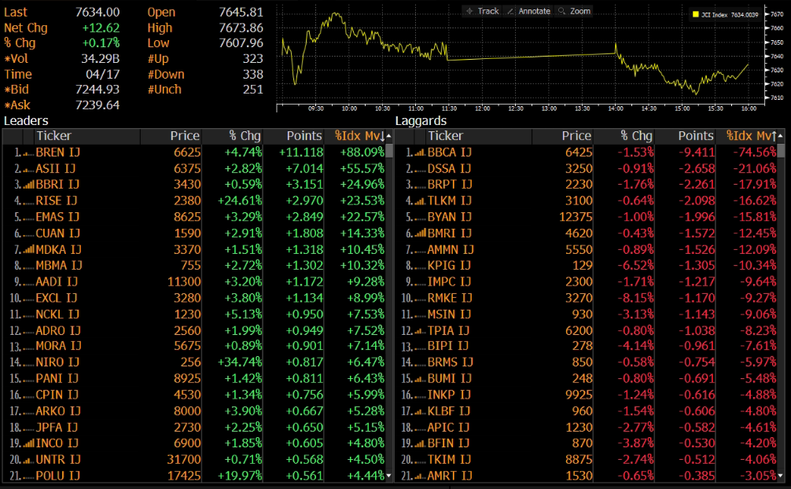Click the yellow JCI Index legend swatch

coord(696,15)
